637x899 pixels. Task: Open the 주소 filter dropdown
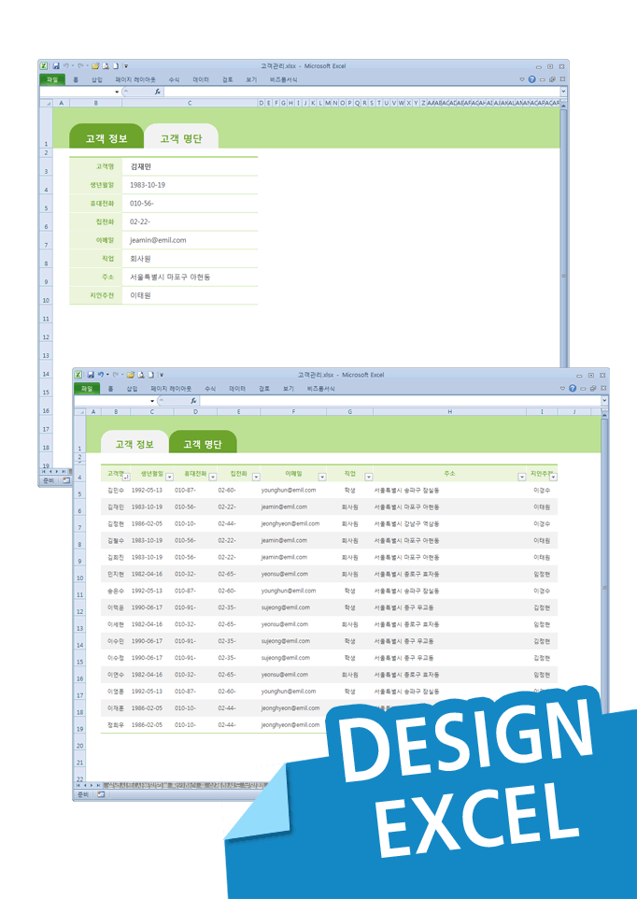(x=522, y=477)
